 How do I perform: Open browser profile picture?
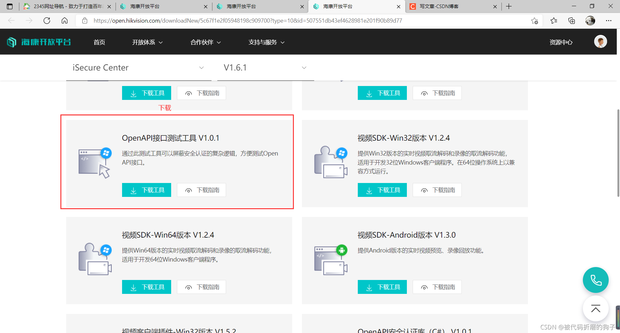click(590, 21)
